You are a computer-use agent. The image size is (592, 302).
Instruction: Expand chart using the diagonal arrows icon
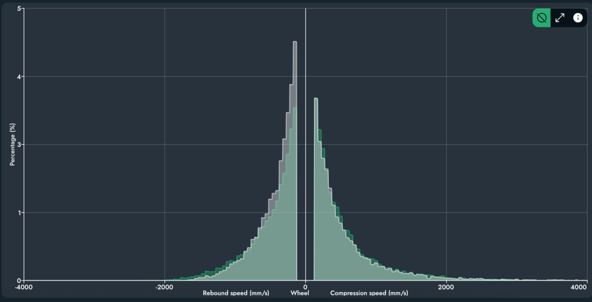click(559, 18)
